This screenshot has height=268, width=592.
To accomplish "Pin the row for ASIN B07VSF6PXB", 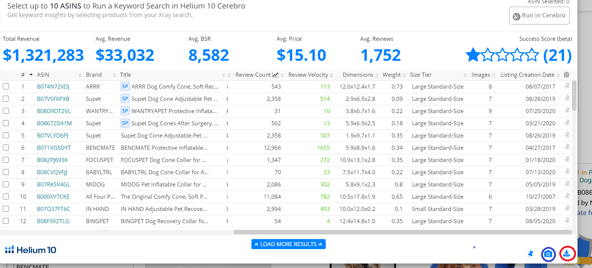I will [x=567, y=98].
